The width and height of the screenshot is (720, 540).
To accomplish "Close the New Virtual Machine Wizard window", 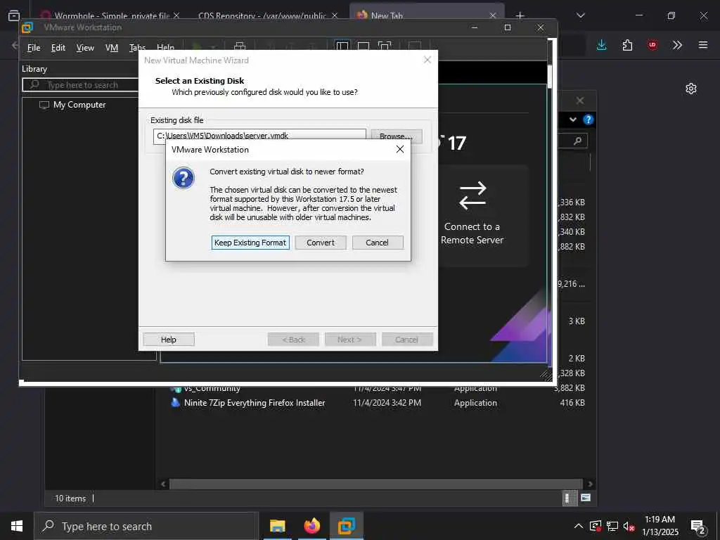I will [x=427, y=60].
